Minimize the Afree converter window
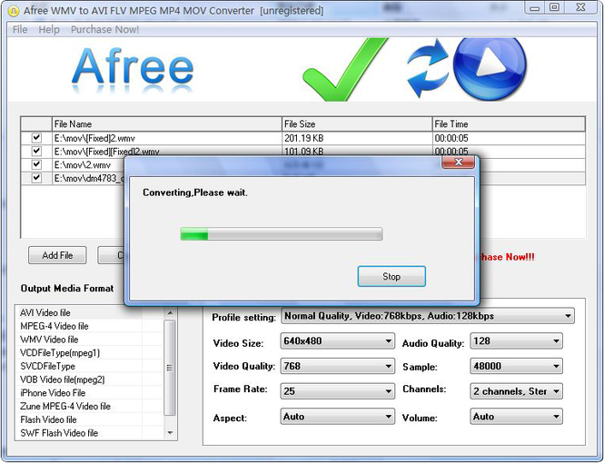Screen dimensions: 604x463 (x=534, y=7)
